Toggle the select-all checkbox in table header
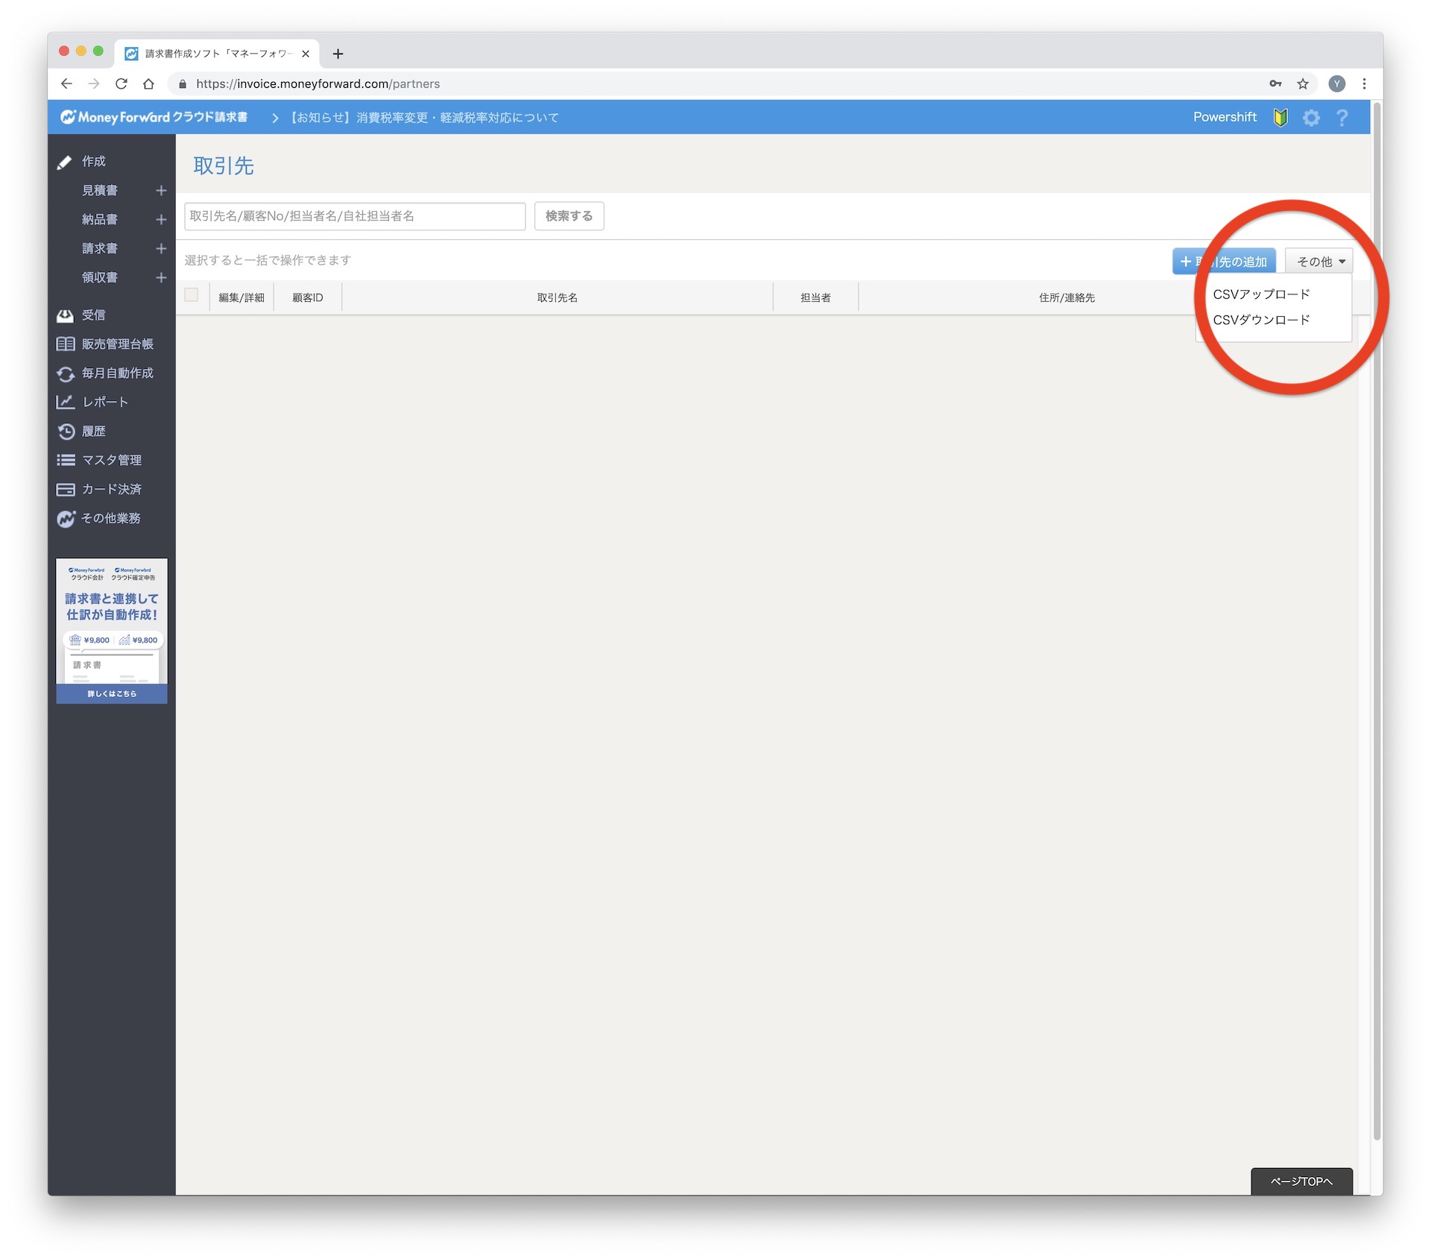Screen dimensions: 1431x1259 coord(192,295)
